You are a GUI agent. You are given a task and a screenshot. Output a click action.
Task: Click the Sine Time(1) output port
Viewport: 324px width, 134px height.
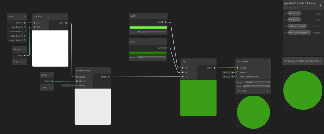pyautogui.click(x=25, y=27)
